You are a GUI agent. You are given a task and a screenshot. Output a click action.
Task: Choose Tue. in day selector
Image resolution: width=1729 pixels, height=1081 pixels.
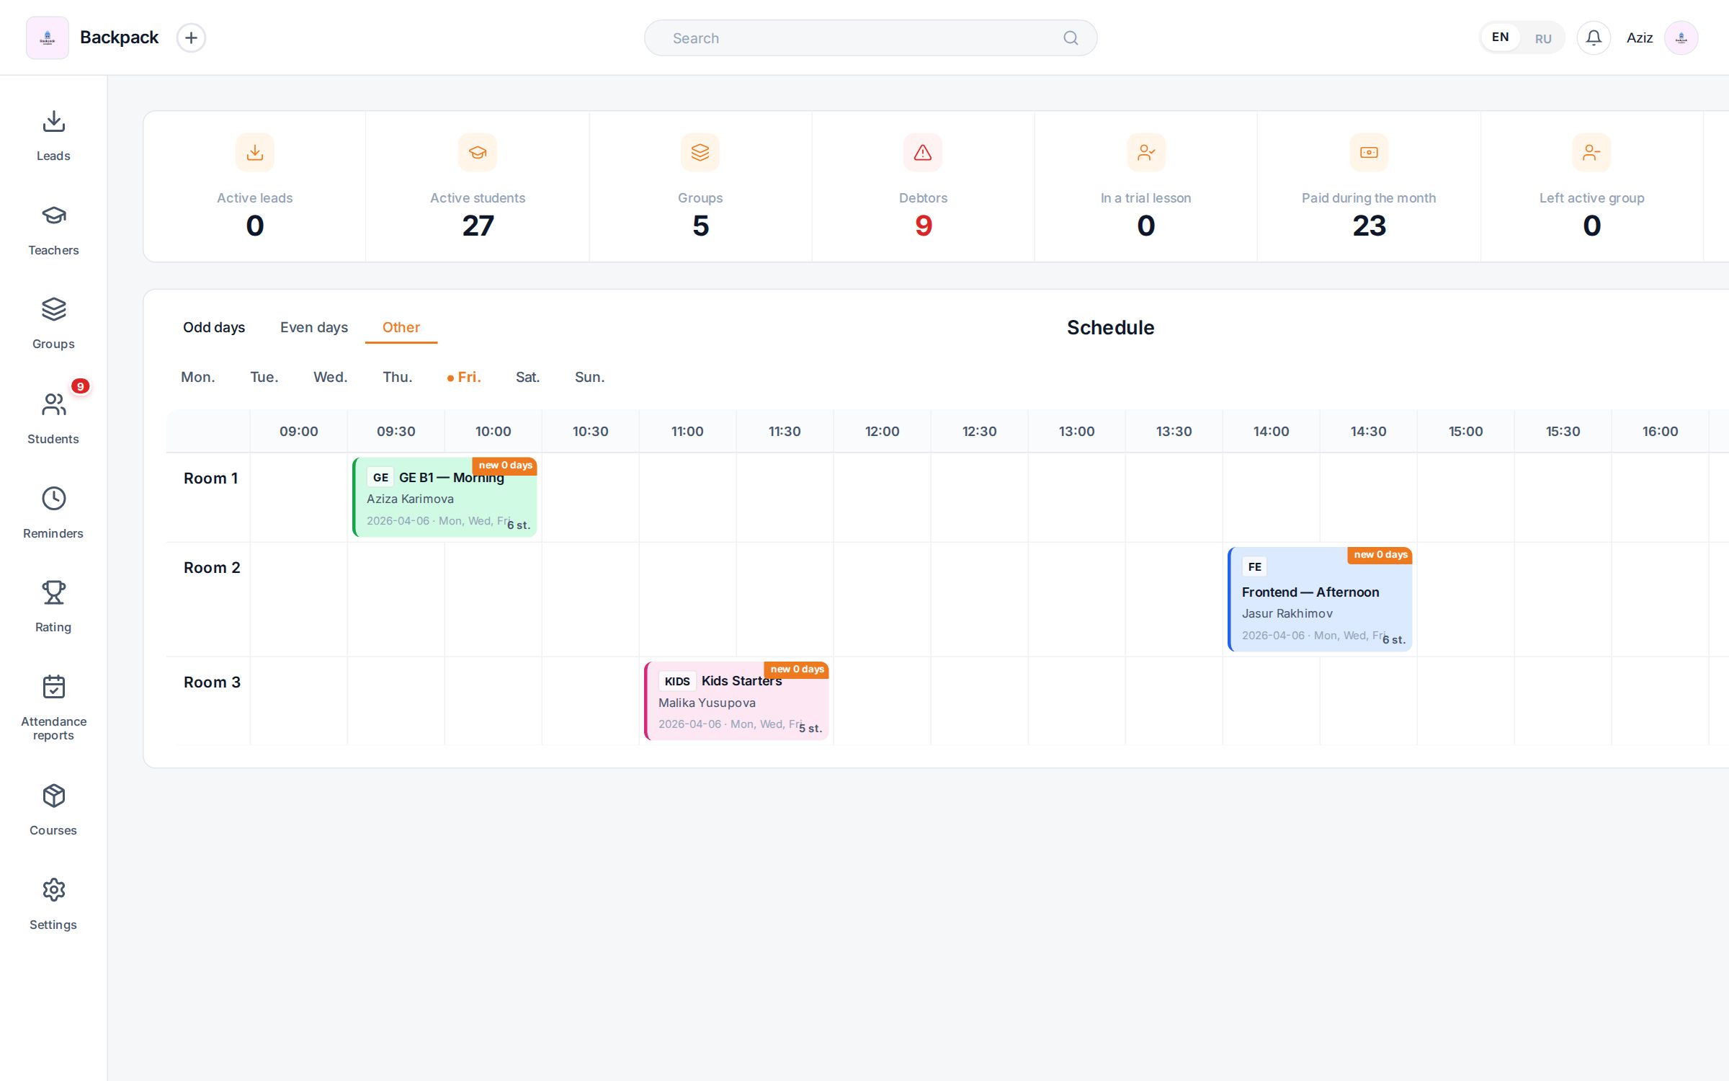click(x=264, y=377)
